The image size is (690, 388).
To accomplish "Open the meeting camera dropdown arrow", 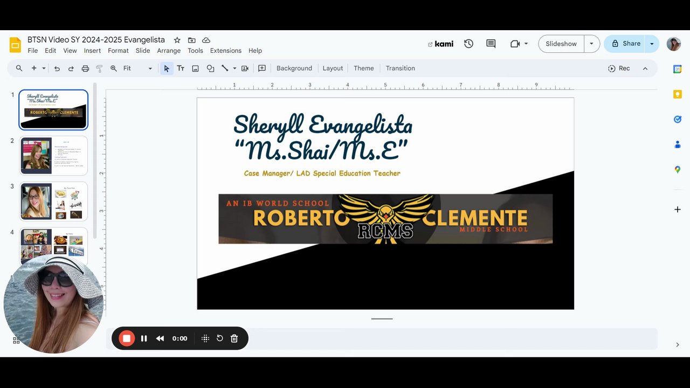I will pos(526,44).
